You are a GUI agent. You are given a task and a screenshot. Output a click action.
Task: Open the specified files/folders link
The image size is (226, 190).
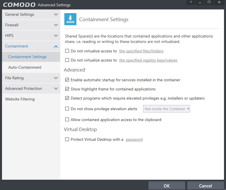[x=141, y=51]
